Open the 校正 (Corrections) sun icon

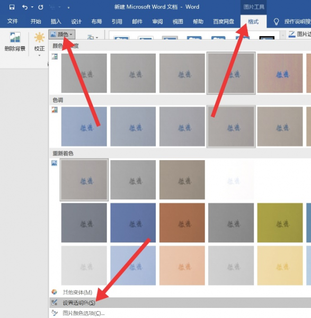tap(39, 38)
